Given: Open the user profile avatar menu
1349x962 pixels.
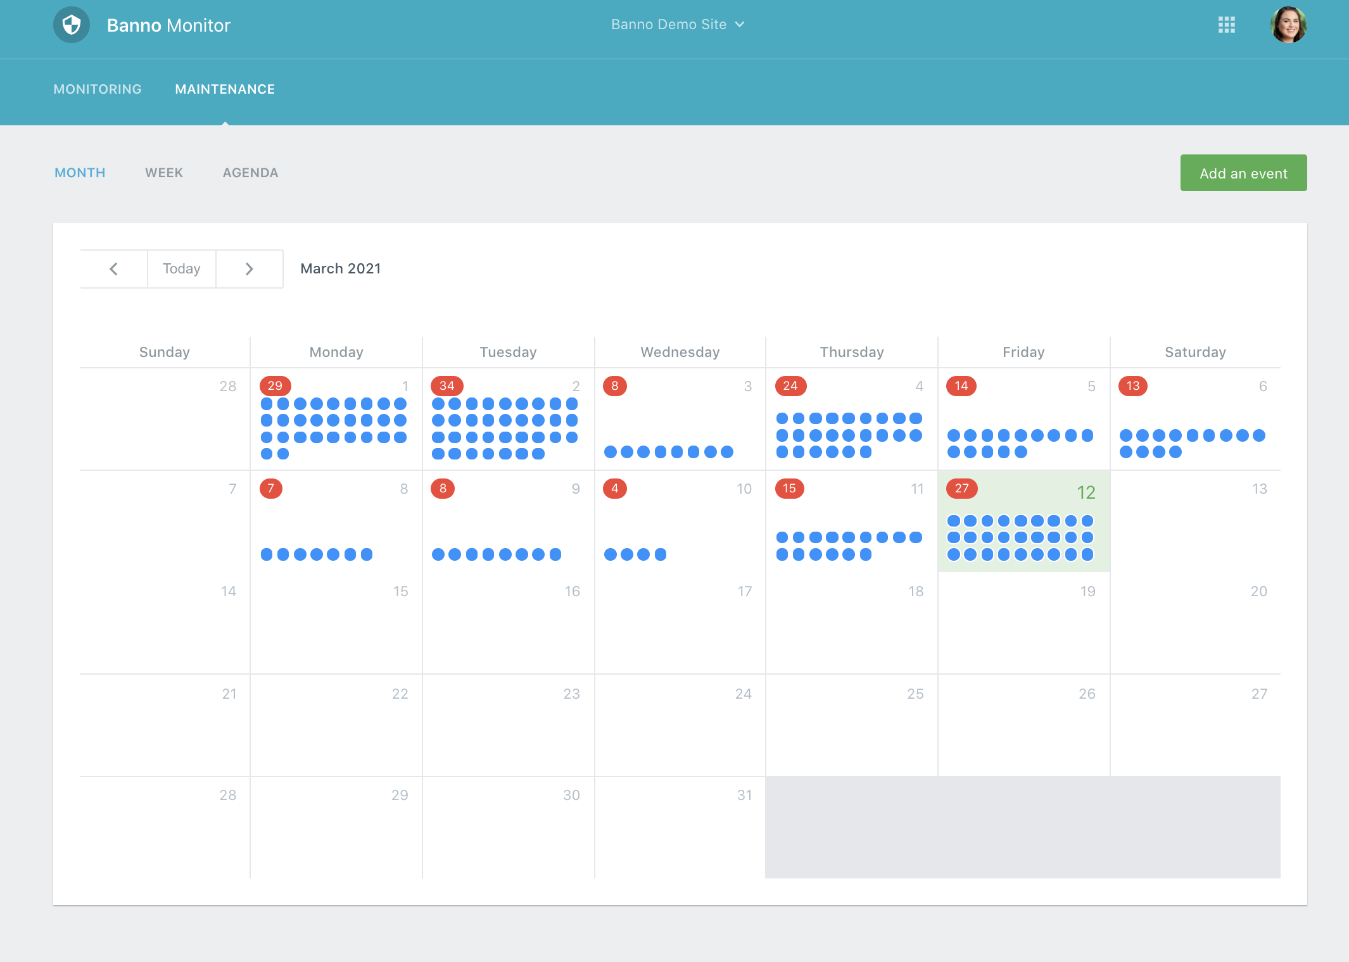Looking at the screenshot, I should point(1288,25).
